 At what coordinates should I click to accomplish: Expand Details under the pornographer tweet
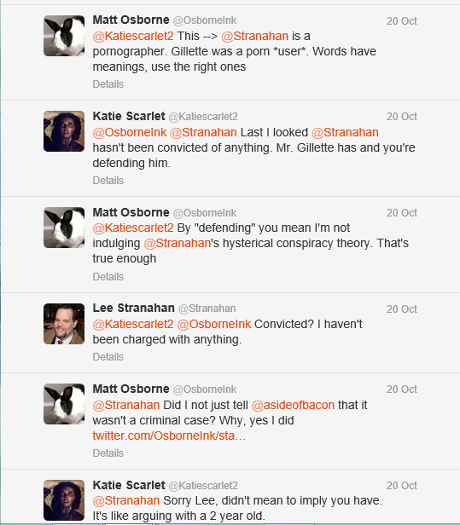pos(108,84)
